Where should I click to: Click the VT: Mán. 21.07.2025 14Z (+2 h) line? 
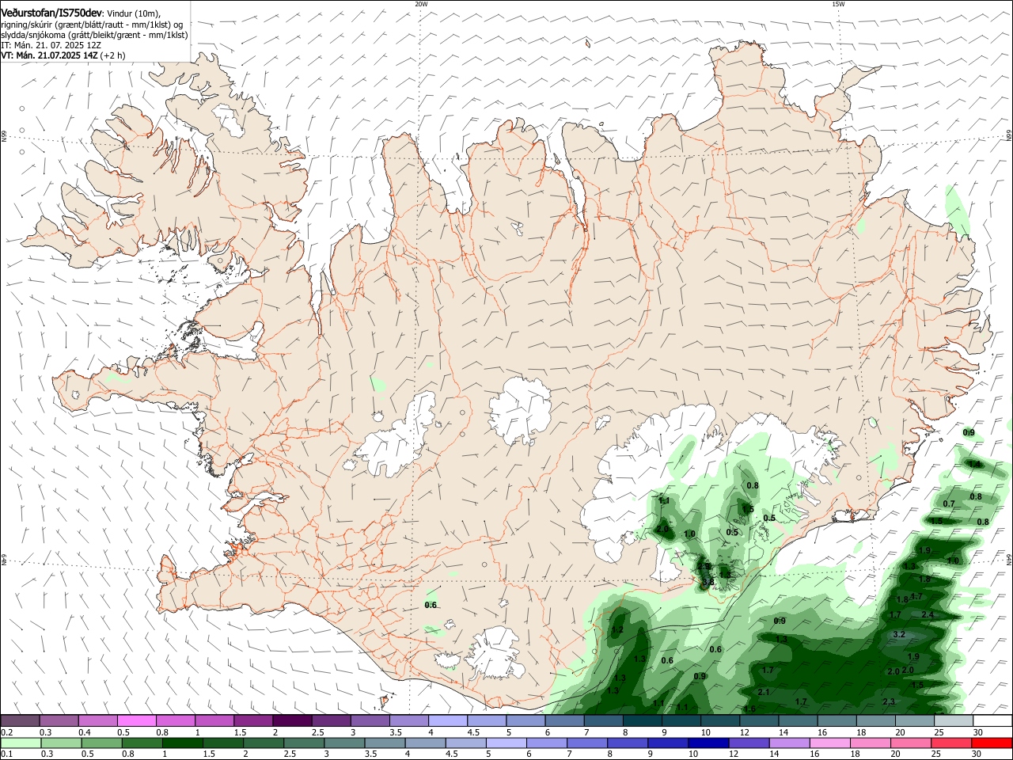coord(63,55)
